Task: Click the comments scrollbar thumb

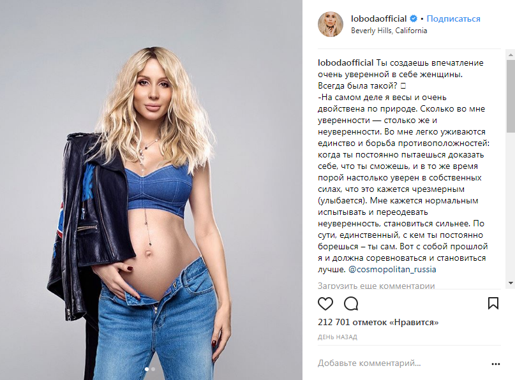Action: tap(511, 96)
